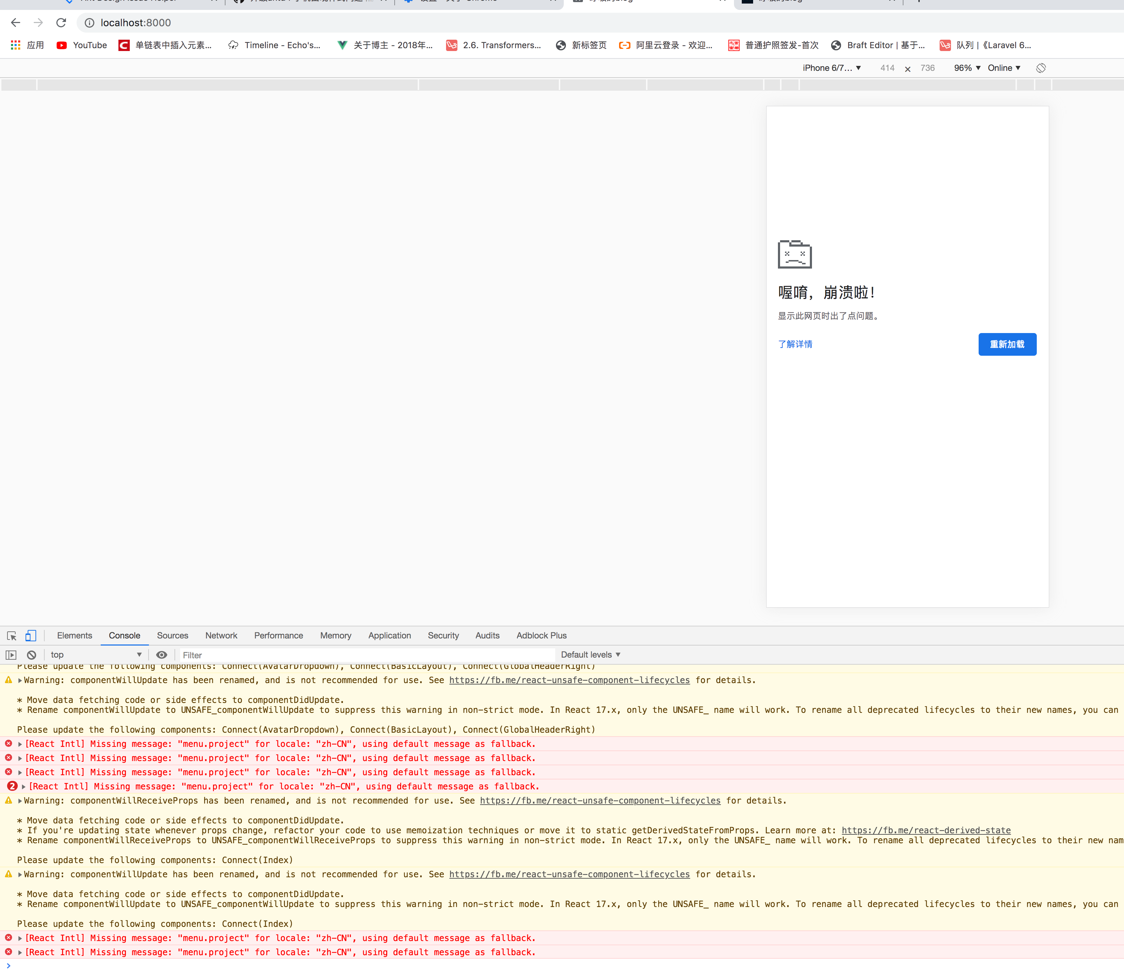Open the iPhone 6/7 device dropdown
Screen dimensions: 1124x980
click(x=831, y=68)
